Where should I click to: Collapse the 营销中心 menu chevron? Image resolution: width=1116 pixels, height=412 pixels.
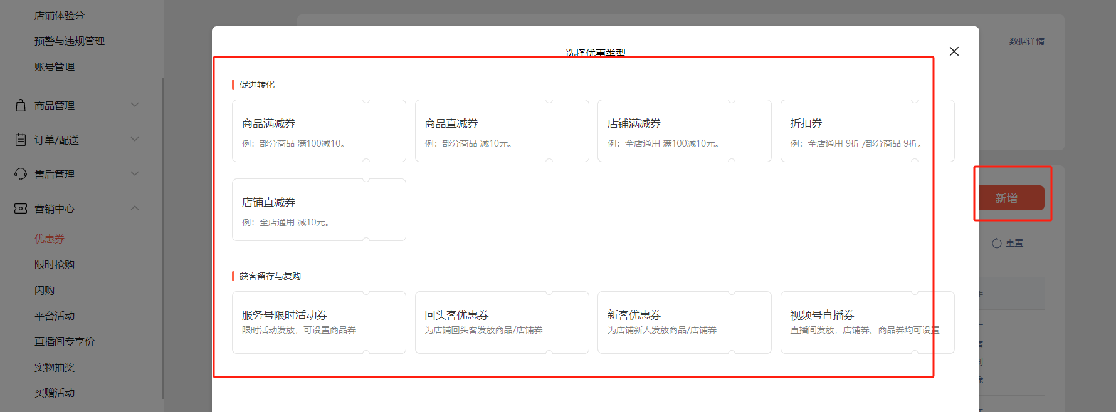(x=135, y=208)
